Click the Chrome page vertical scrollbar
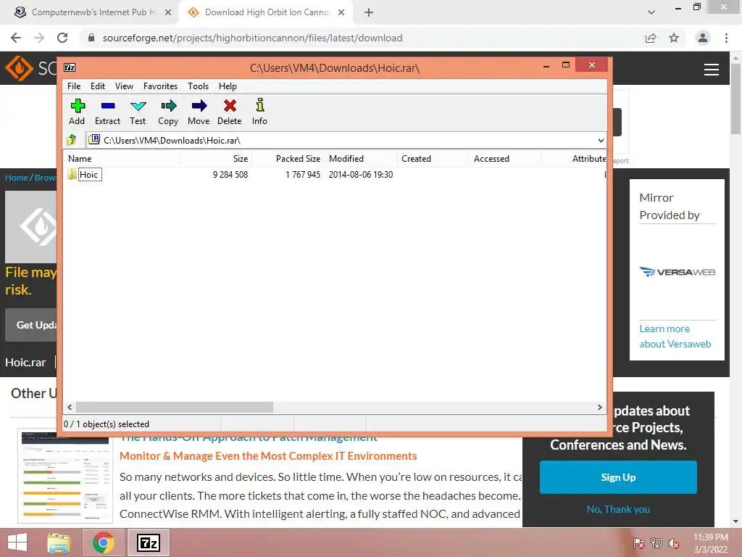742x557 pixels. [735, 99]
